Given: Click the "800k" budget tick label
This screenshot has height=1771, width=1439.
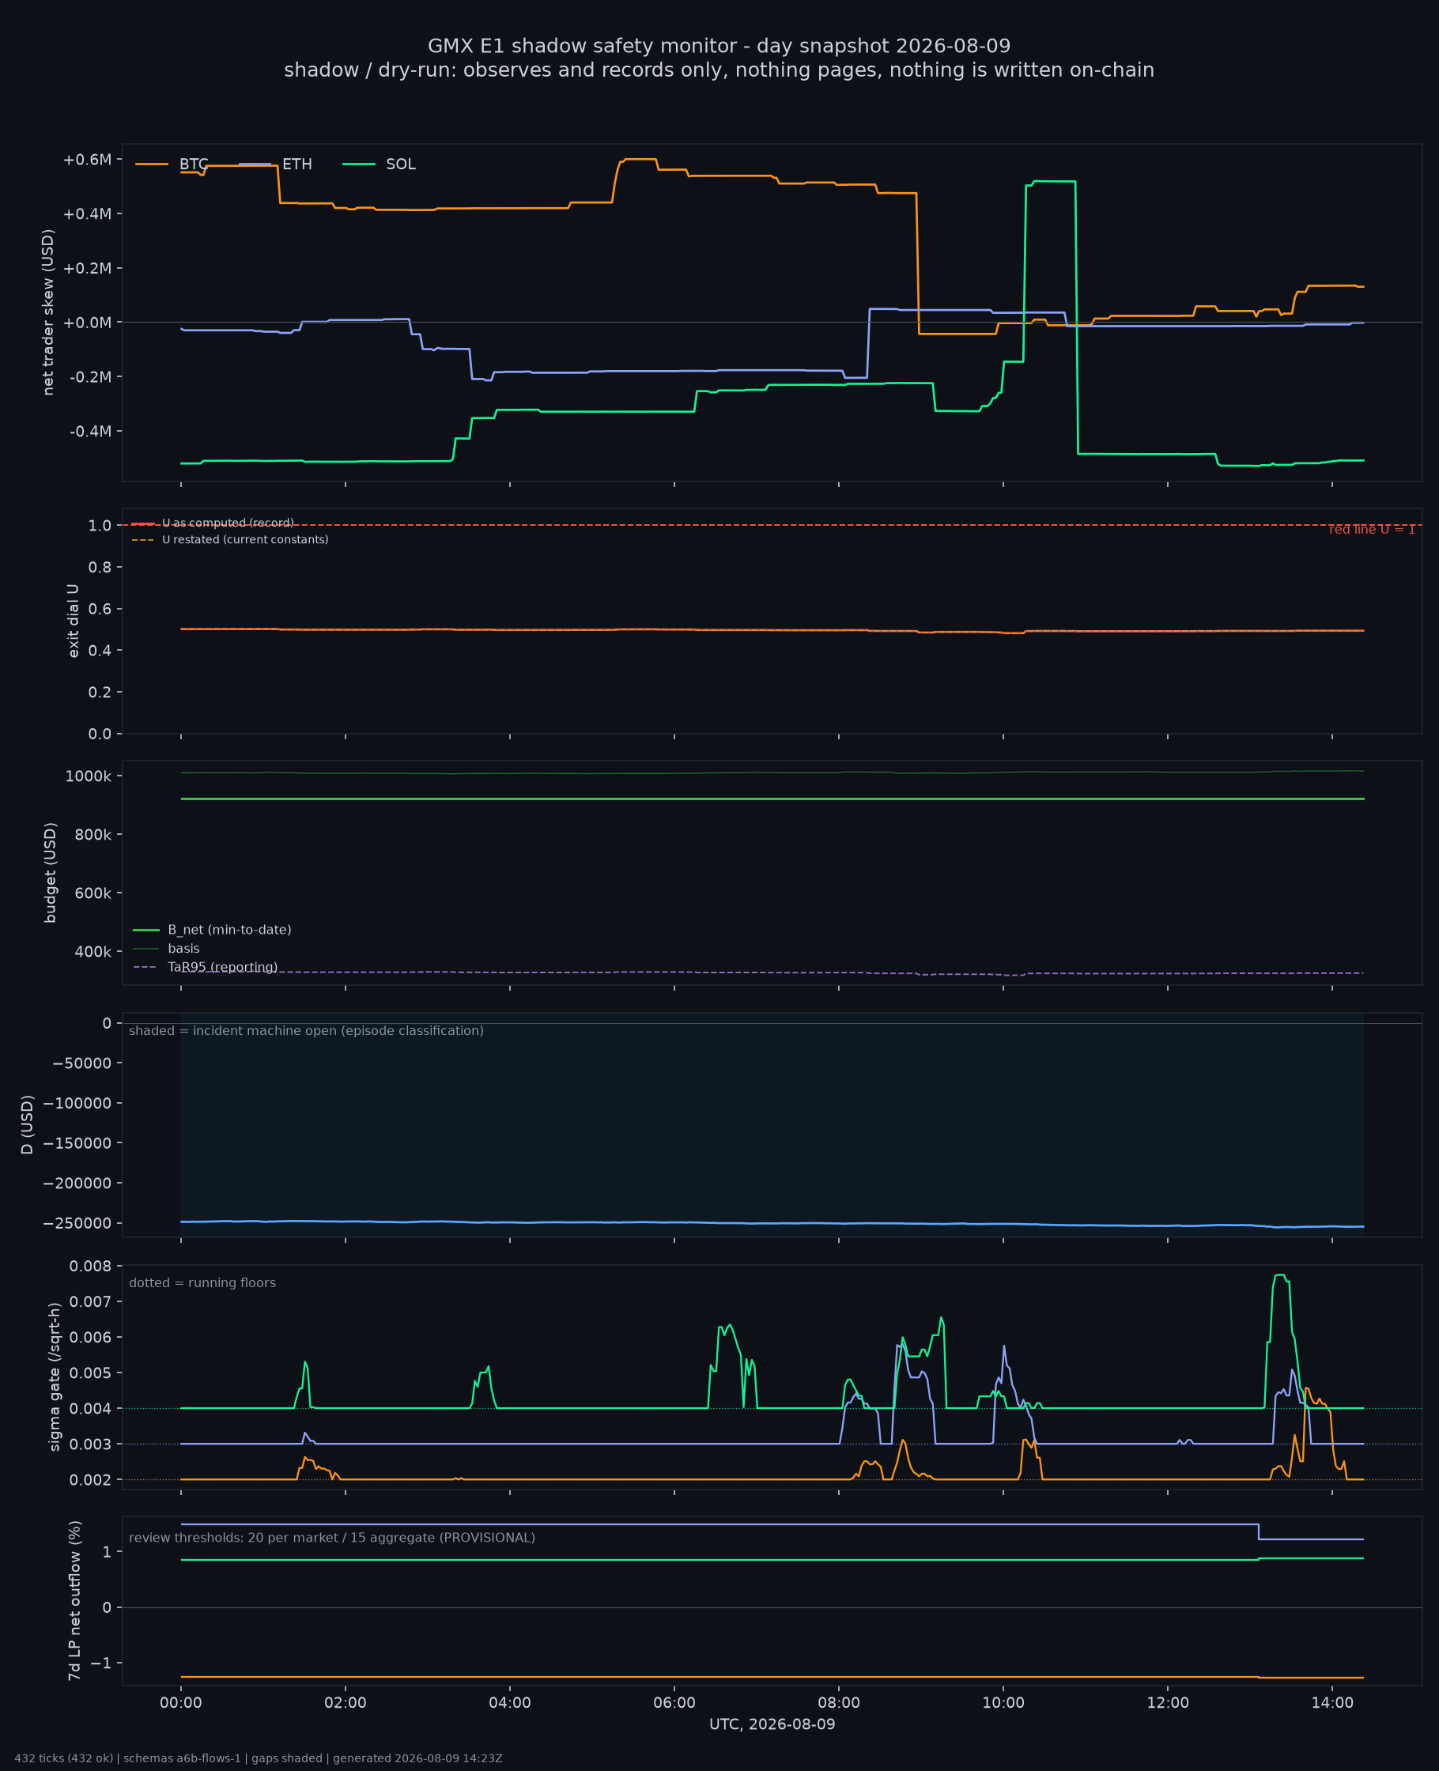Looking at the screenshot, I should pos(93,835).
